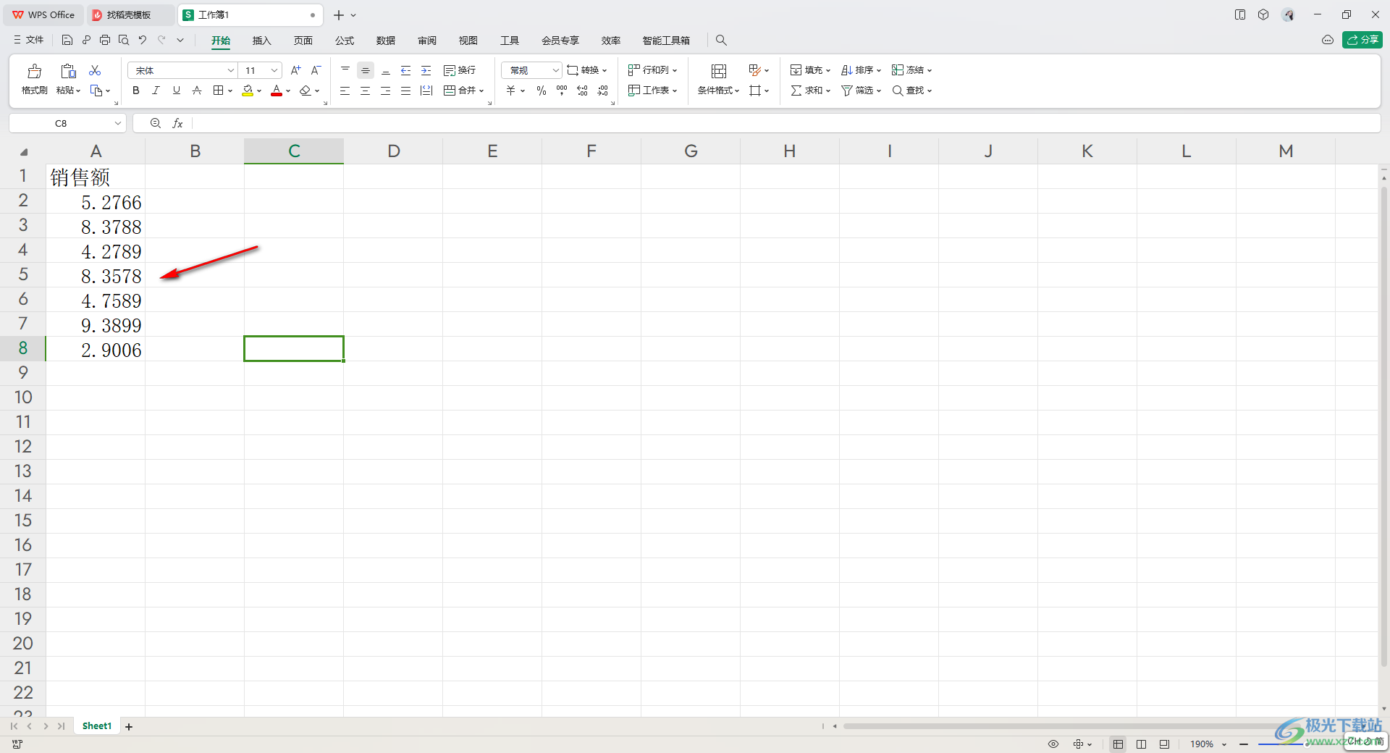Open the 数据 (Data) ribbon tab
This screenshot has height=753, width=1390.
point(386,41)
